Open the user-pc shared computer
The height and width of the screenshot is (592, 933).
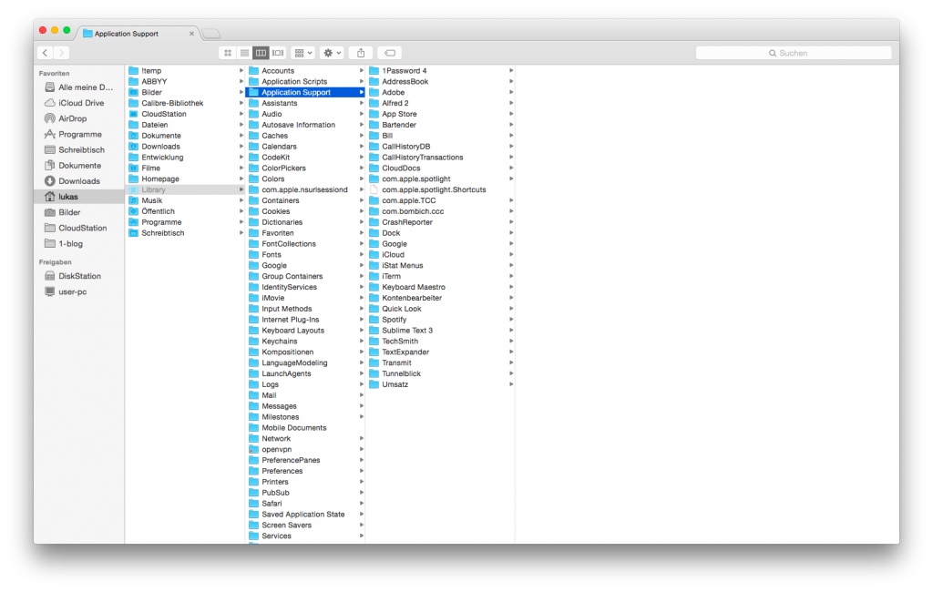tap(73, 291)
